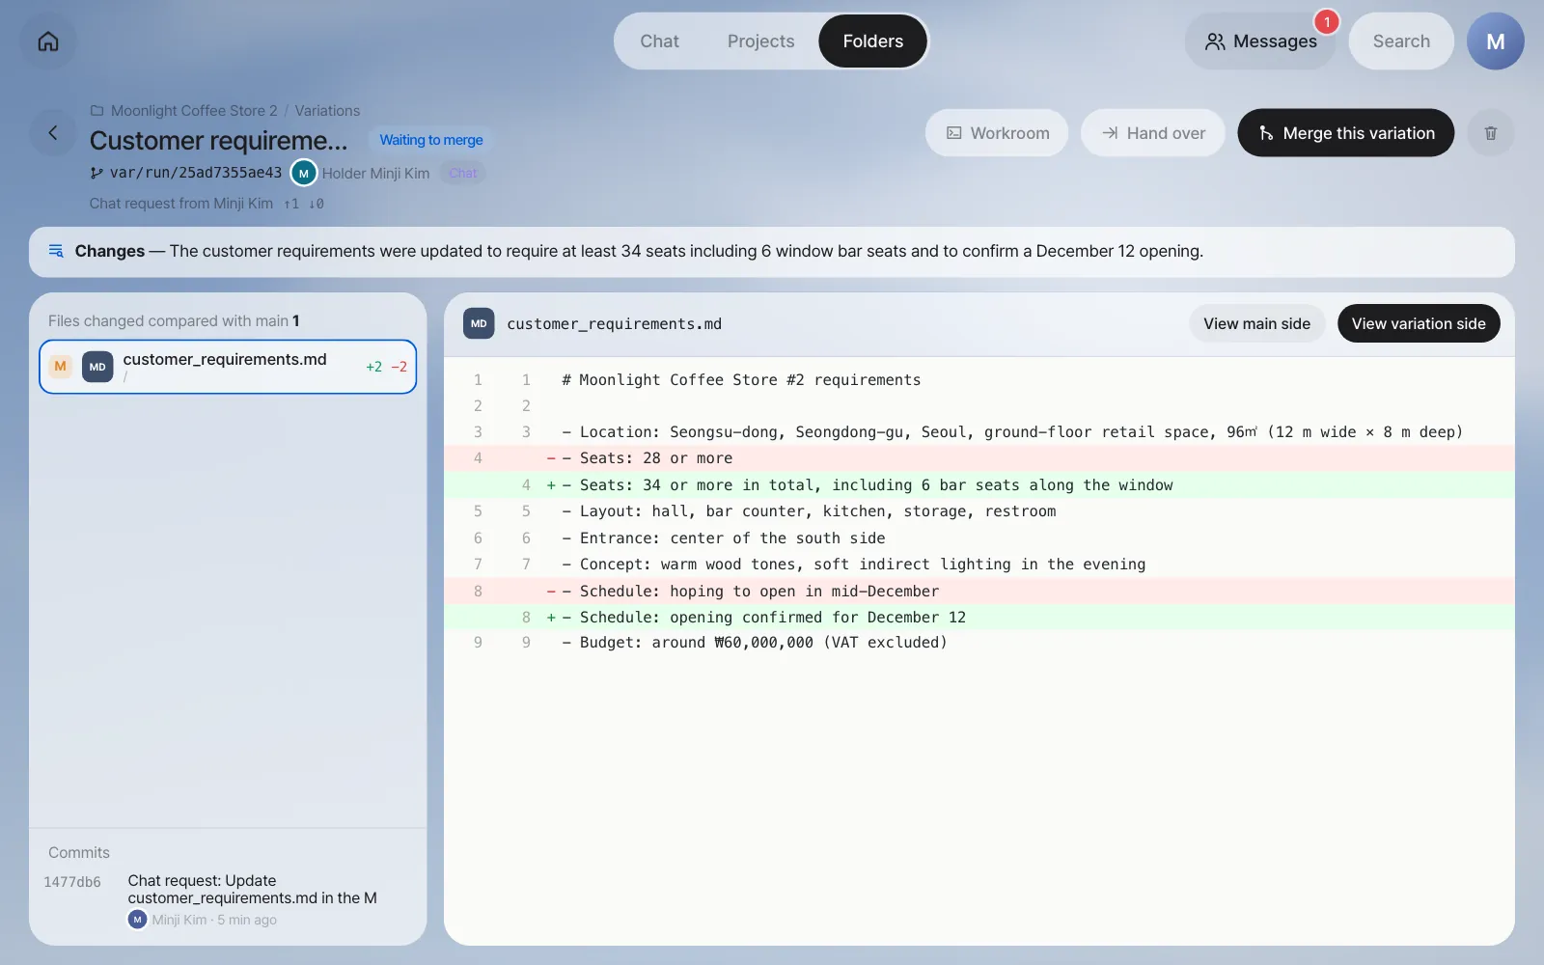
Task: Open the Search field
Action: [1401, 41]
